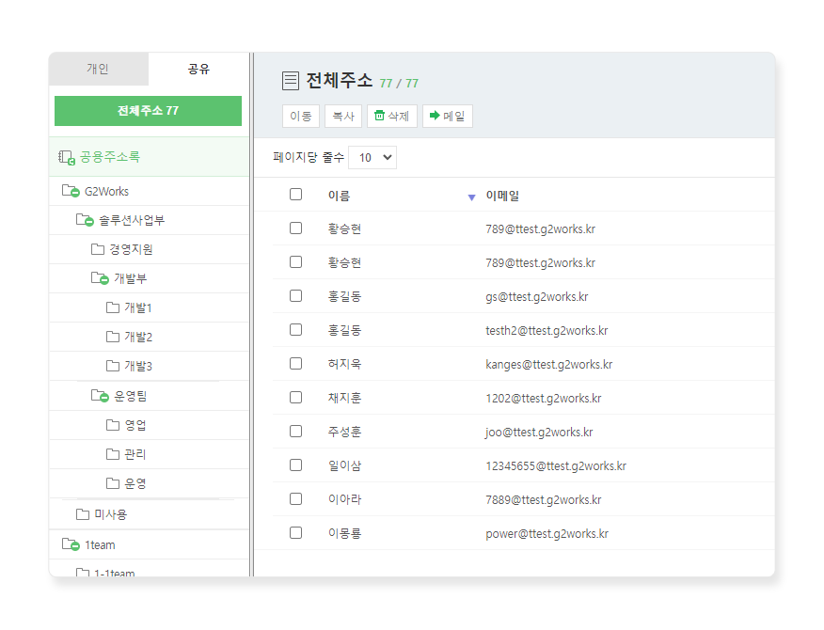Collapse the G2Works folder icon

(x=71, y=191)
